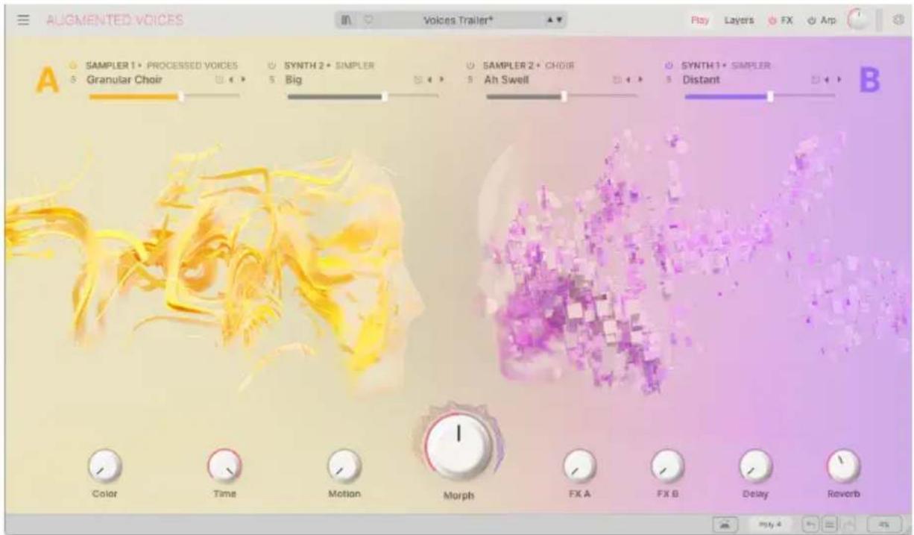914x535 pixels.
Task: Toggle Synth 2 Simpler power button
Action: [273, 66]
